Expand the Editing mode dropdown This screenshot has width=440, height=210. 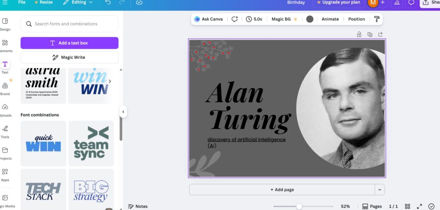78,3
